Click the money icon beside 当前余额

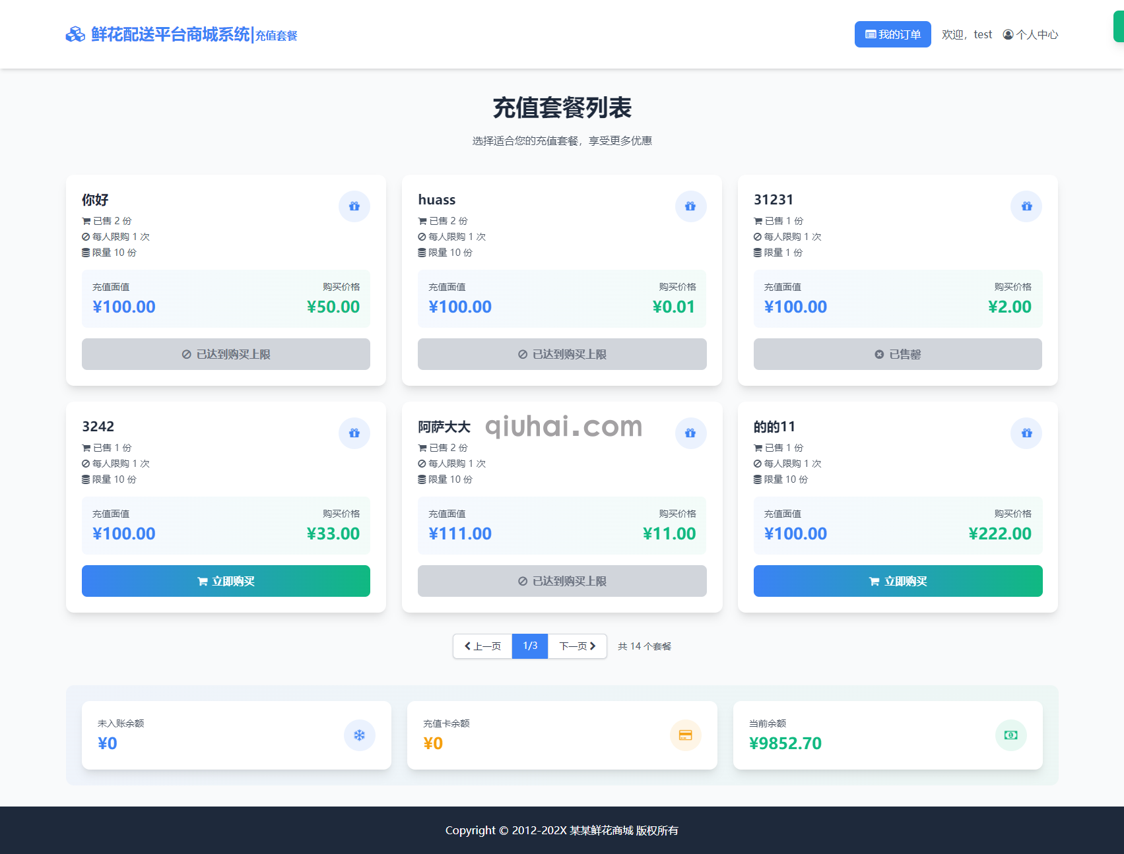[x=1010, y=735]
